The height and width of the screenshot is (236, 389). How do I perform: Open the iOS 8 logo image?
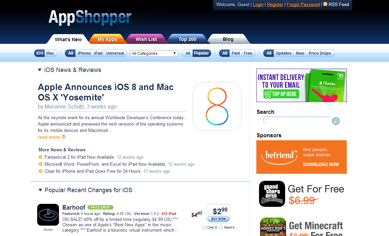(217, 106)
